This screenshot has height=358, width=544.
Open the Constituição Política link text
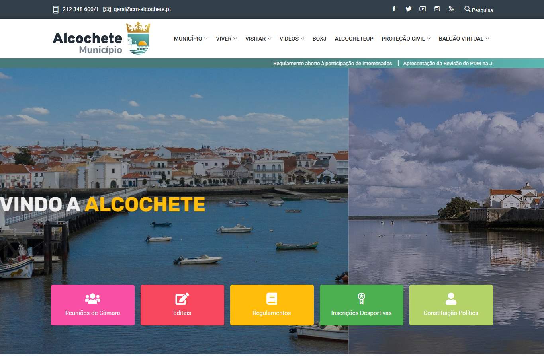tap(451, 313)
